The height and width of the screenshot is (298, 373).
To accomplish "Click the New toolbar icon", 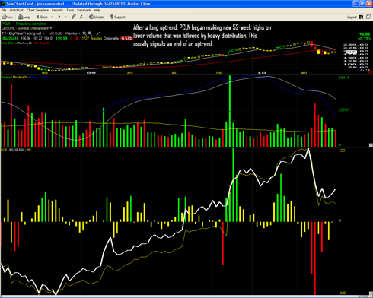I will coord(8,17).
